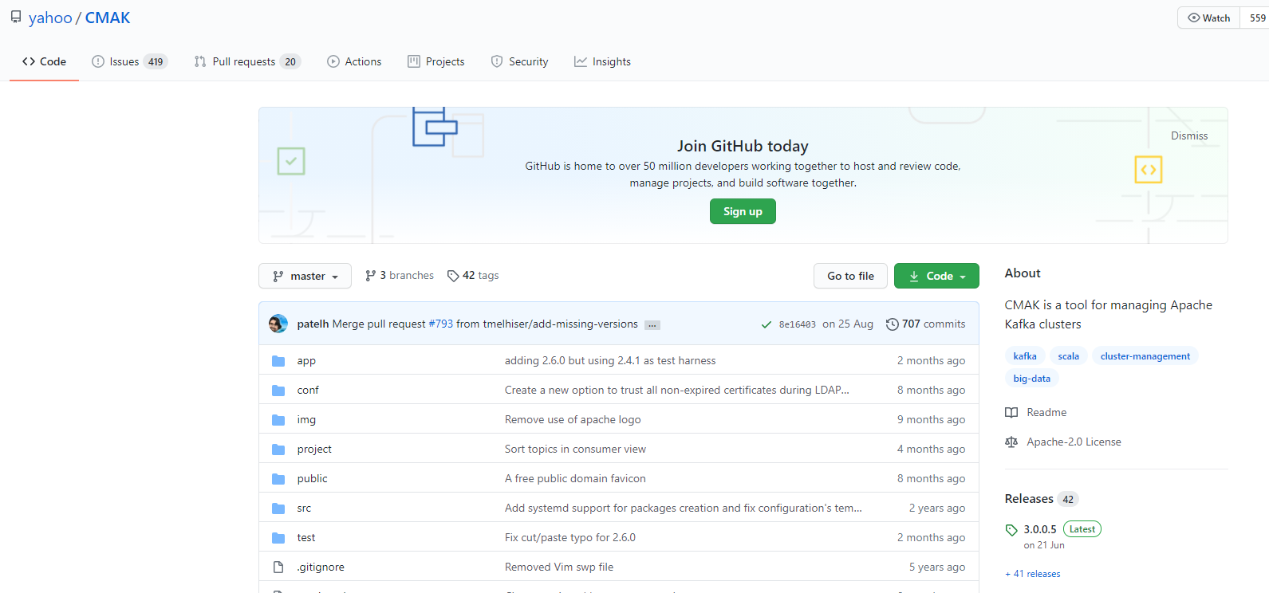The image size is (1269, 593).
Task: Click the commit history clock icon
Action: pyautogui.click(x=893, y=324)
